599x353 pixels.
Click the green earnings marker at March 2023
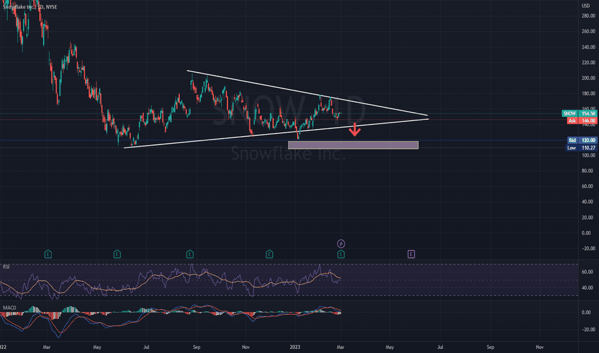click(x=341, y=254)
